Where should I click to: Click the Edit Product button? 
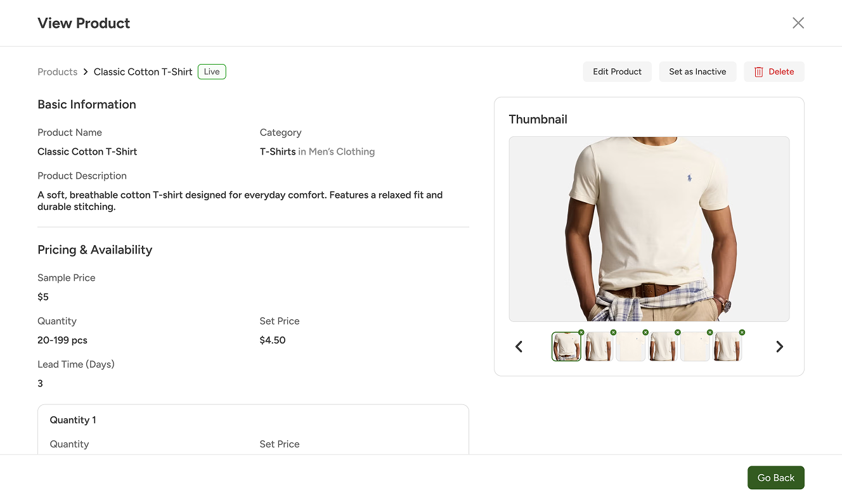(x=617, y=72)
